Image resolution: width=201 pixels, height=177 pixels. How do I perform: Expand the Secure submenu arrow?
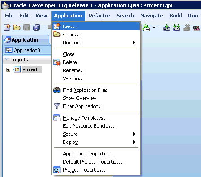click(x=134, y=134)
